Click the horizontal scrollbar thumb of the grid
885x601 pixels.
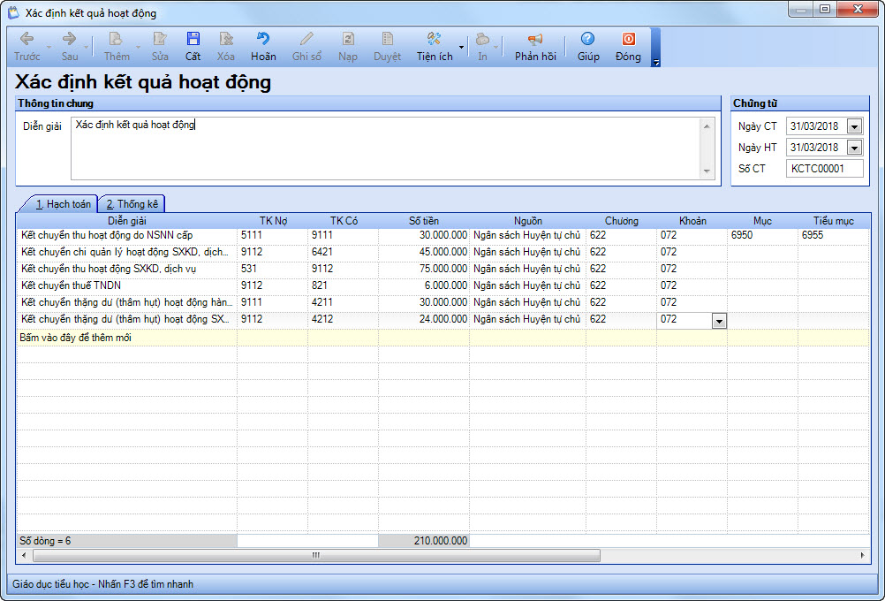tap(316, 556)
